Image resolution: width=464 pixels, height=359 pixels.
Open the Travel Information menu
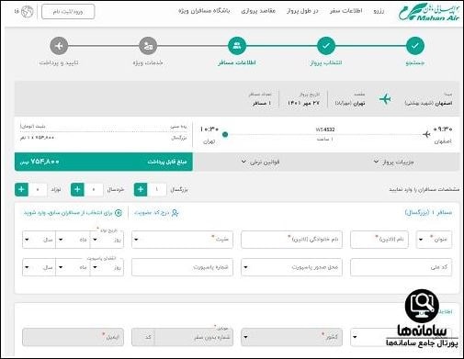pyautogui.click(x=345, y=11)
